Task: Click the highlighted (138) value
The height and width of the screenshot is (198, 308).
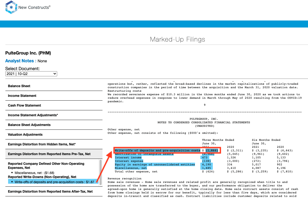Action: pyautogui.click(x=206, y=161)
